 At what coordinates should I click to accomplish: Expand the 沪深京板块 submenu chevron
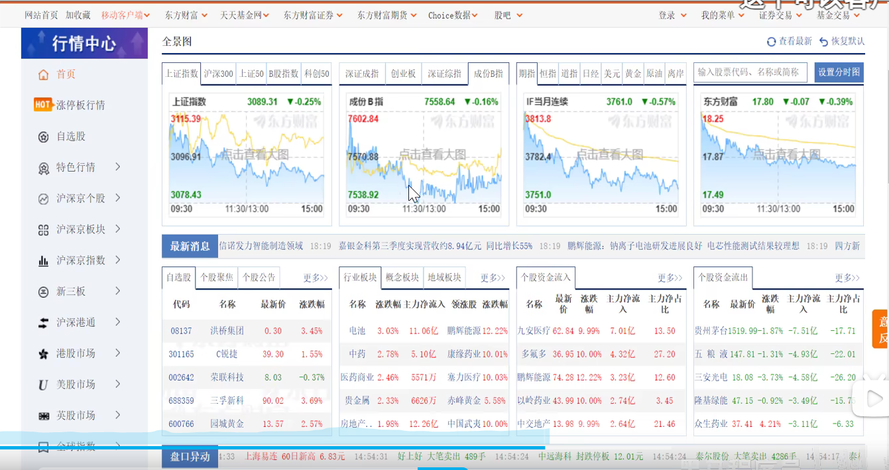[x=118, y=229]
